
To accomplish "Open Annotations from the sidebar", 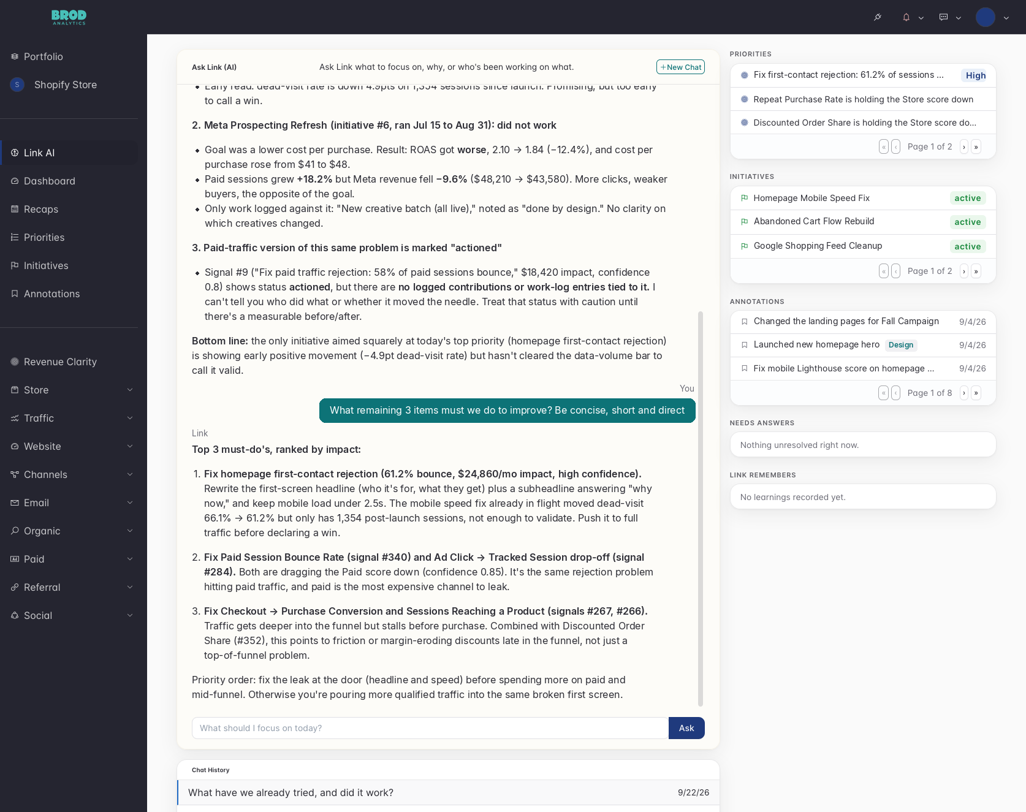I will pyautogui.click(x=69, y=294).
